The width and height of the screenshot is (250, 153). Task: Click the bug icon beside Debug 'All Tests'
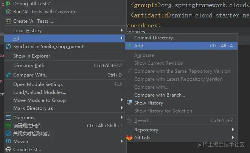[x=8, y=3]
